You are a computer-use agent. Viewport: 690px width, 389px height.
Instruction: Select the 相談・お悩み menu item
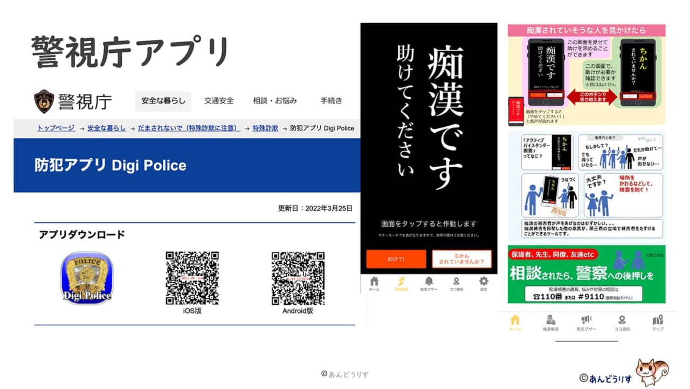[x=275, y=101]
